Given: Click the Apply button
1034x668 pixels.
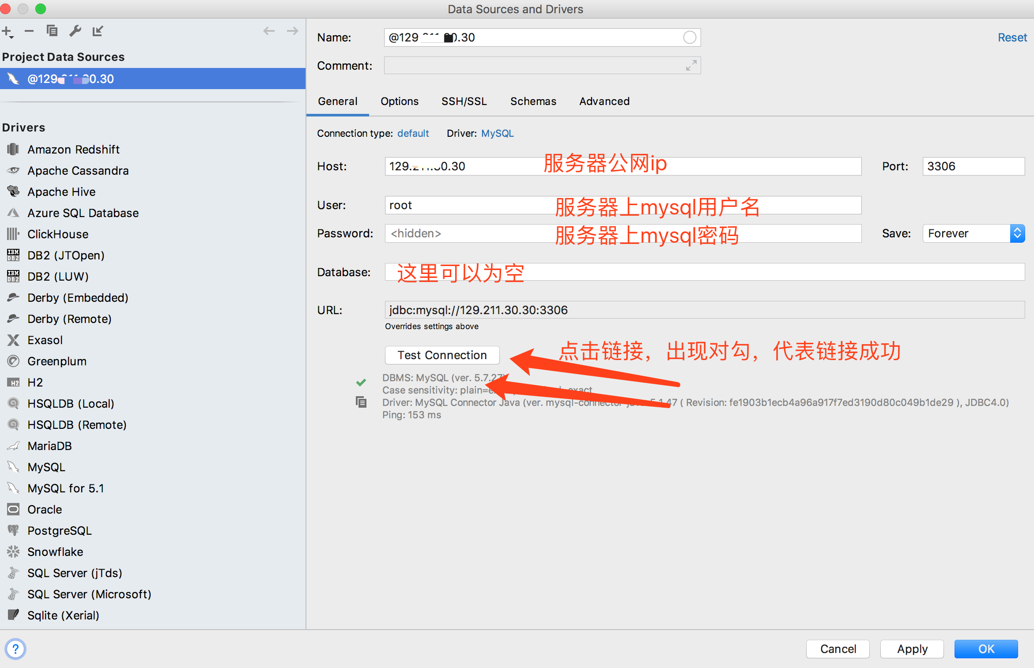Looking at the screenshot, I should (912, 649).
